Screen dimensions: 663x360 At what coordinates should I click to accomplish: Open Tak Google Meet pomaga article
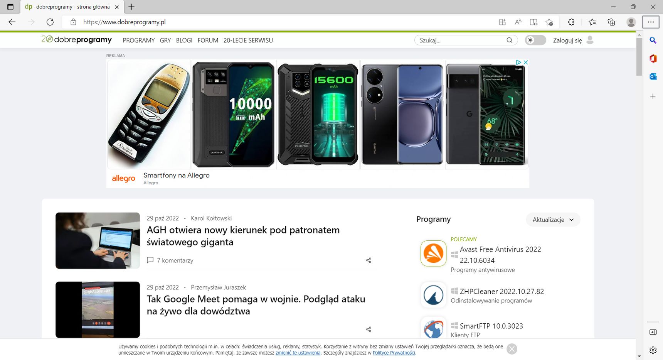[256, 305]
